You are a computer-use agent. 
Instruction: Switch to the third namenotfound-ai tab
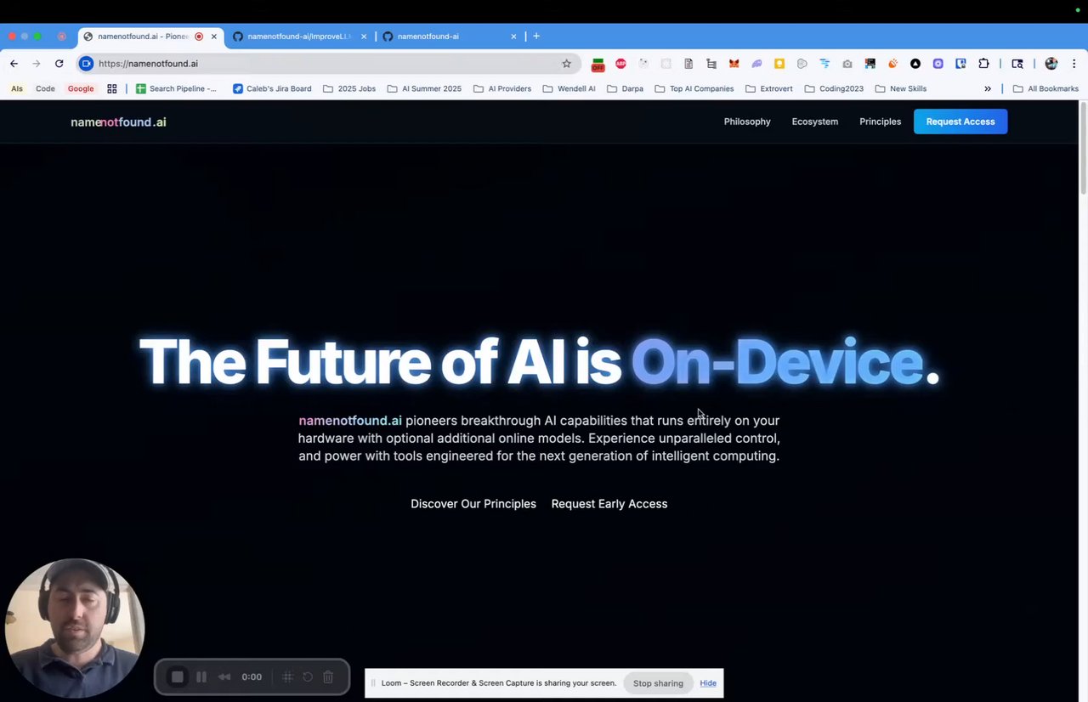tap(450, 37)
